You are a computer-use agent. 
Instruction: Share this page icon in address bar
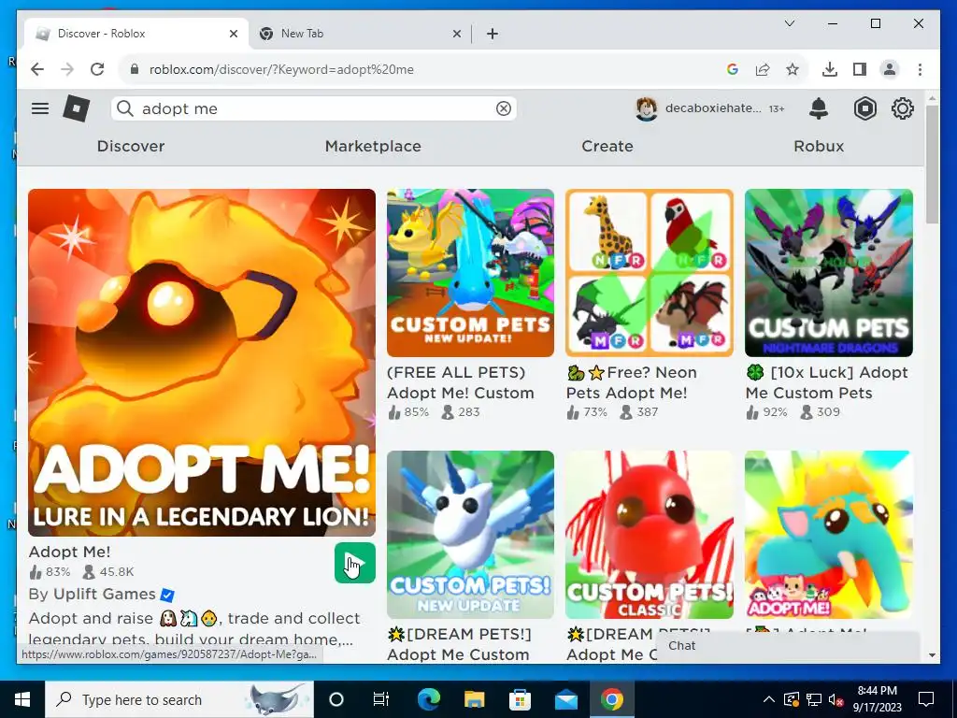pyautogui.click(x=763, y=69)
